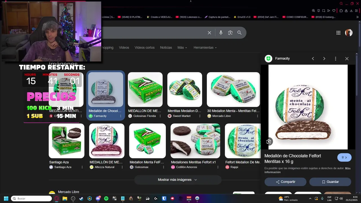
Task: Open the taskbar weather widget 24°C
Action: (288, 198)
